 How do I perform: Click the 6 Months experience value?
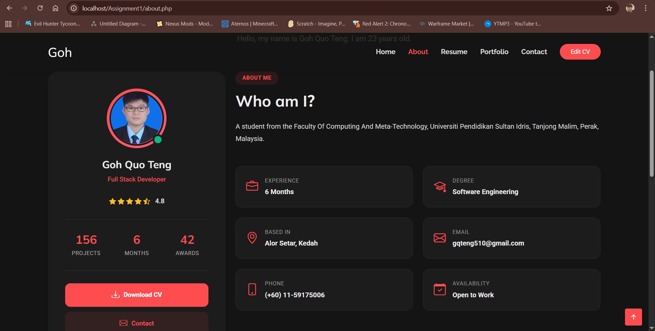(279, 192)
